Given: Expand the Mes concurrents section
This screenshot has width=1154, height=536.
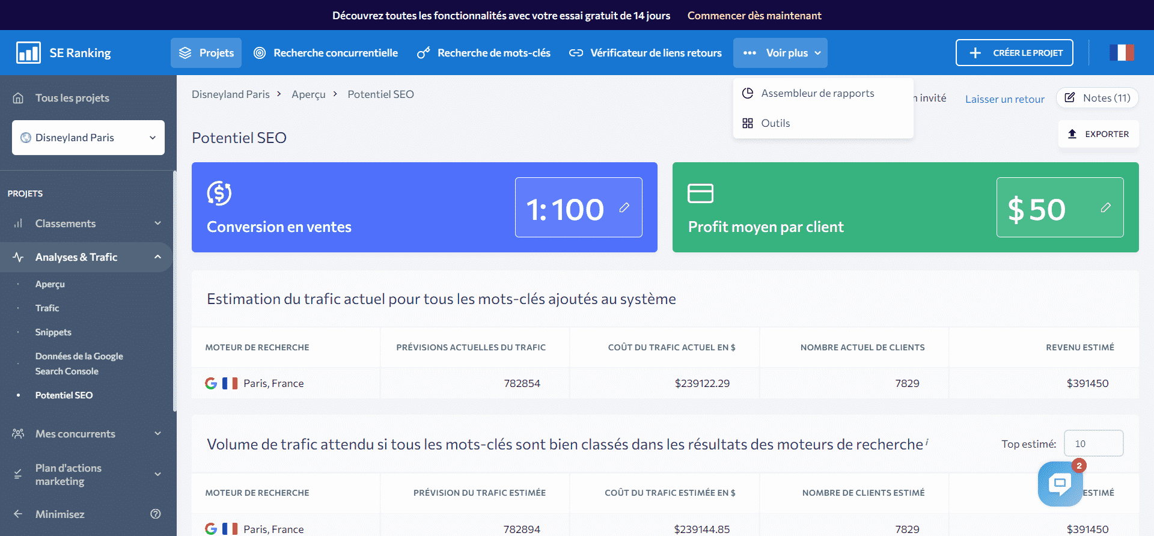Looking at the screenshot, I should (x=157, y=434).
